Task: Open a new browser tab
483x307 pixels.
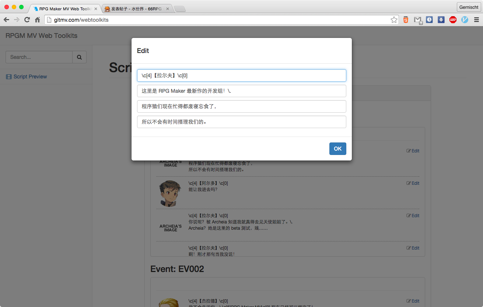Action: click(x=179, y=9)
